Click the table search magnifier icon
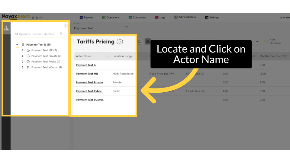Image resolution: width=290 pixels, height=163 pixels. (139, 42)
